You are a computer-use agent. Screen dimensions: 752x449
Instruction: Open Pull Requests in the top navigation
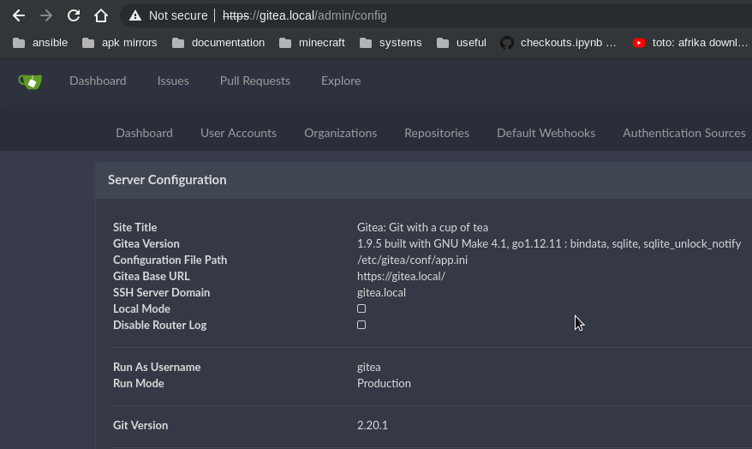254,81
